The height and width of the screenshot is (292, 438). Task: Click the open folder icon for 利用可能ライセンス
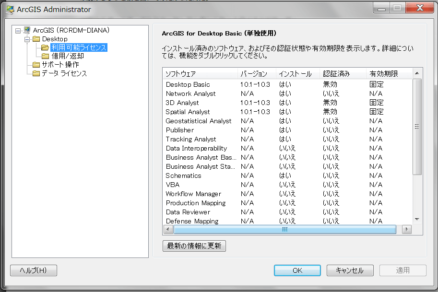point(45,48)
